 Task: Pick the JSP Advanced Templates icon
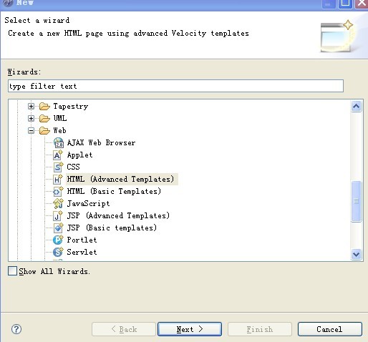(x=58, y=216)
